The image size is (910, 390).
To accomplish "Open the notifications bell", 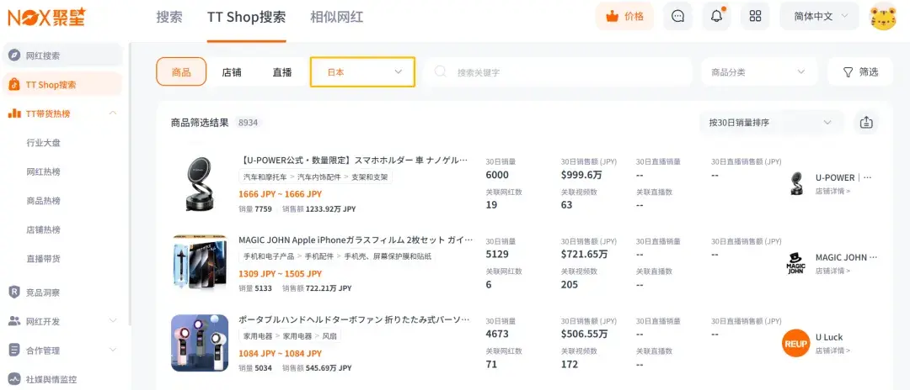I will point(717,16).
